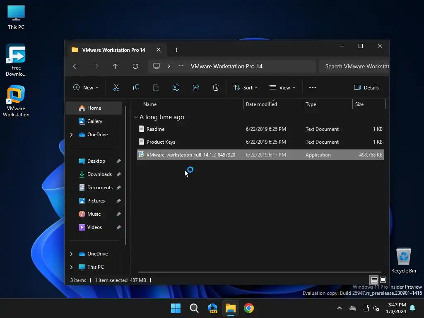Viewport: 424px width, 318px height.
Task: Toggle the Details pane button
Action: pos(366,88)
